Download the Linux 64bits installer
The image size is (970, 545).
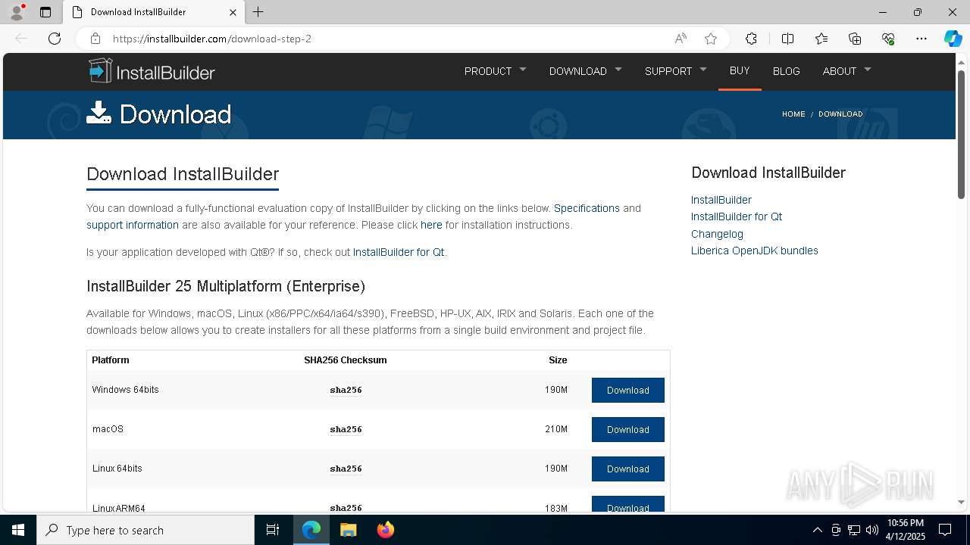(628, 469)
